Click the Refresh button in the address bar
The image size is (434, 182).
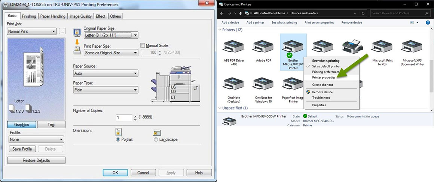pyautogui.click(x=363, y=13)
